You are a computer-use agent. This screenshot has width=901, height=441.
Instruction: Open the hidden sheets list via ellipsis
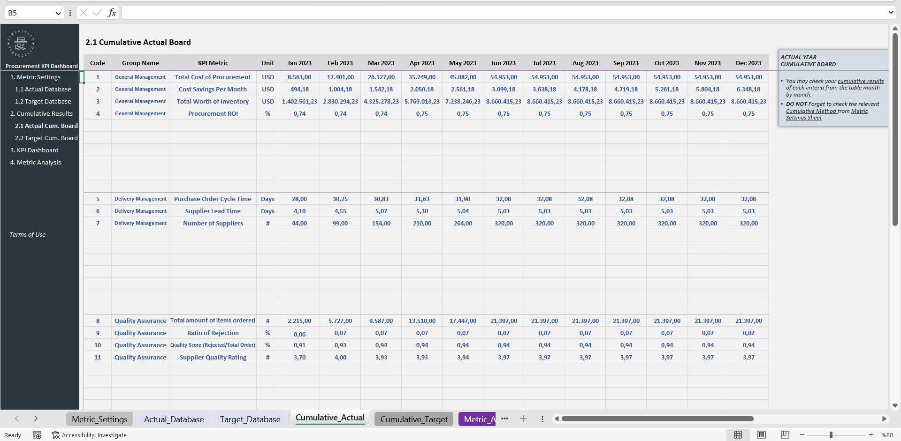(504, 419)
